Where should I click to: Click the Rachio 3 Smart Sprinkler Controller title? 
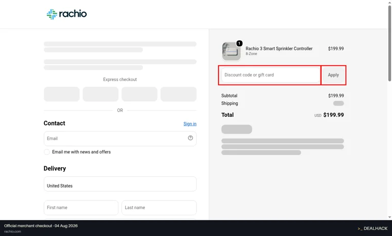(279, 48)
